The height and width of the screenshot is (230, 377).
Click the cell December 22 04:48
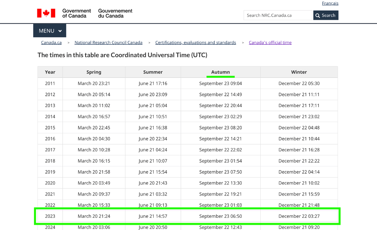299,127
